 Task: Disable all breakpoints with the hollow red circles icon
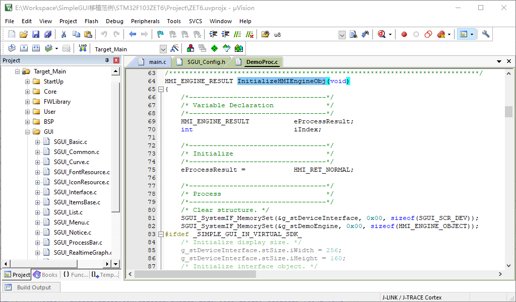pos(428,34)
